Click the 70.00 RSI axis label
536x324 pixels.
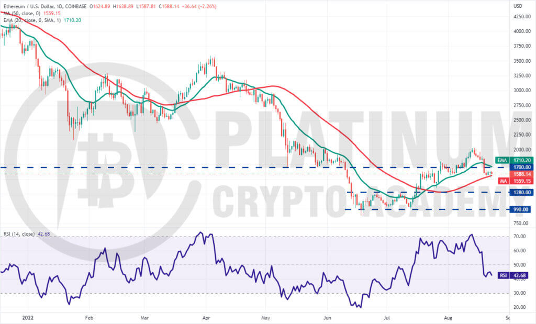(x=520, y=237)
